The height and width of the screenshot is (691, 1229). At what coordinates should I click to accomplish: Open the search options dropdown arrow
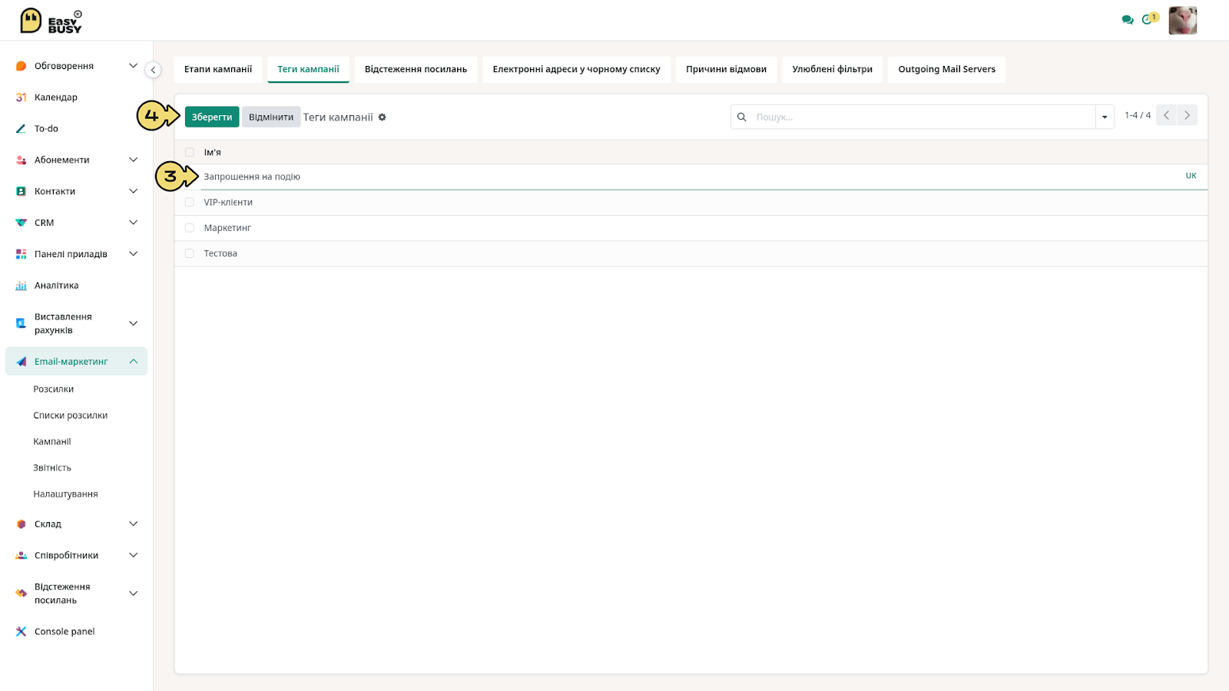(1105, 117)
